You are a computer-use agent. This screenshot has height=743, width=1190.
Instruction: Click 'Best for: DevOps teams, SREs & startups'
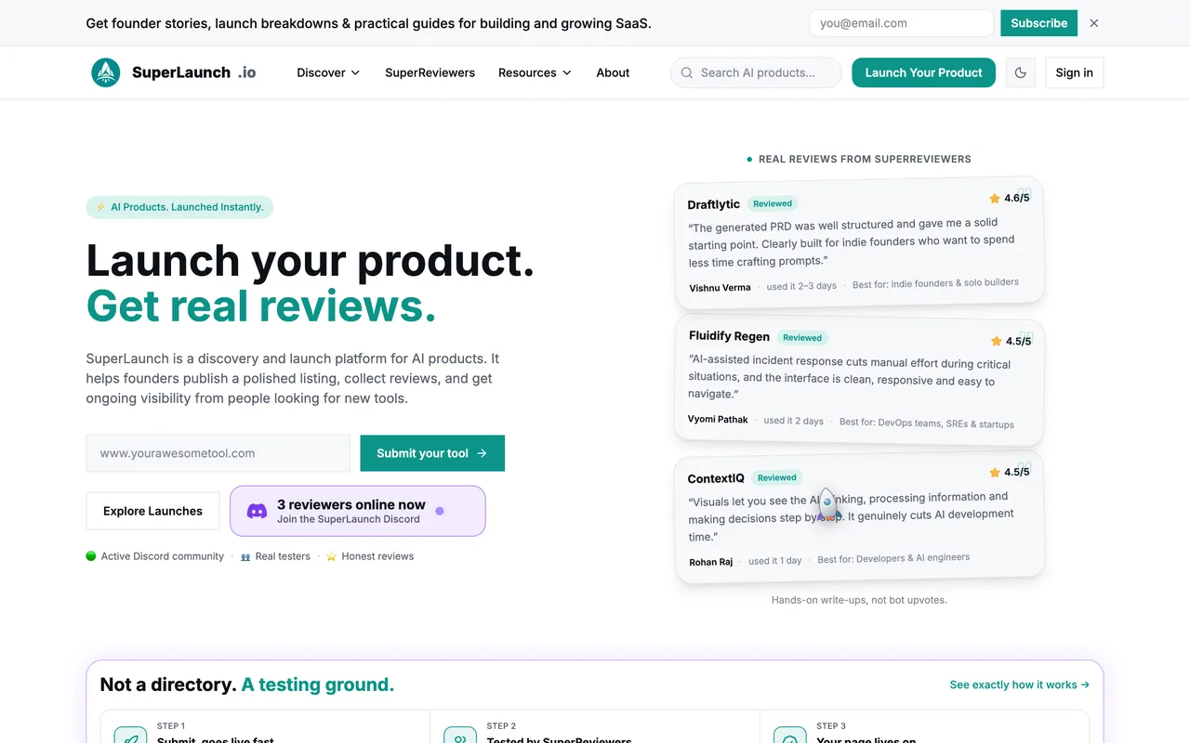(927, 423)
